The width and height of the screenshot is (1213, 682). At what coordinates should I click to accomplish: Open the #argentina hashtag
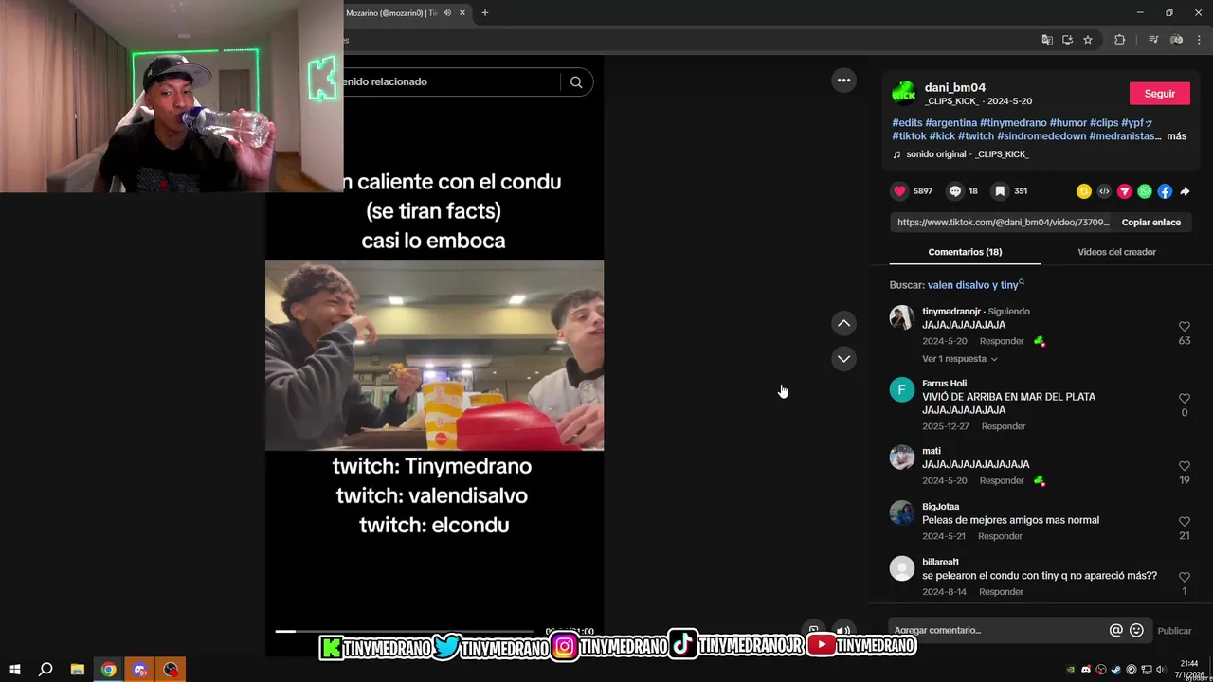tap(951, 123)
